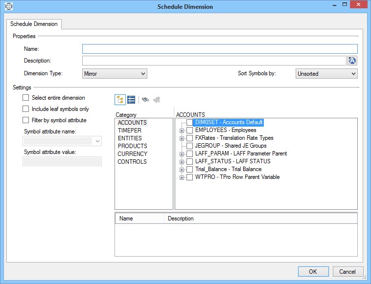The height and width of the screenshot is (284, 371).
Task: Select TIMEPER in Category list
Action: 130,131
